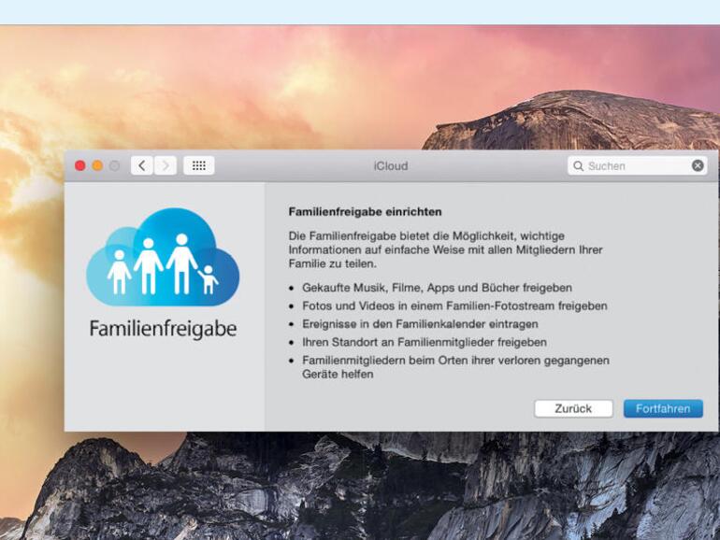Screen dimensions: 720x540
Task: Click the bullet about Gekaufte Musik, Filme, Apps
Action: (437, 288)
